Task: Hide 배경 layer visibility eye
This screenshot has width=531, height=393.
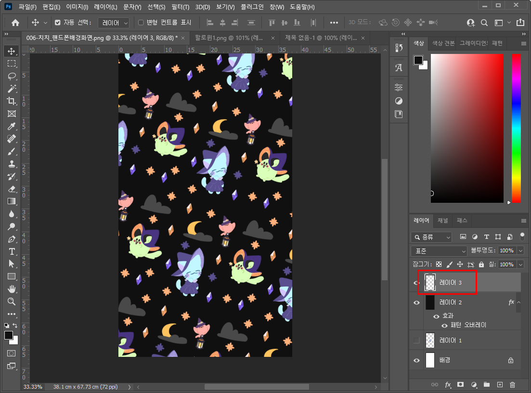Action: (x=416, y=360)
